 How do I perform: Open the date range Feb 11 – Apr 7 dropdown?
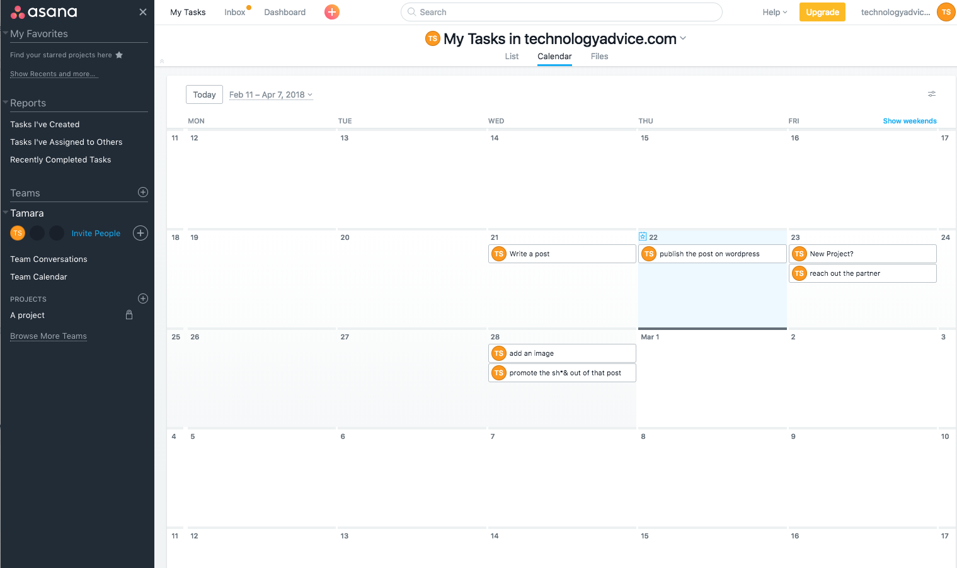pos(271,94)
